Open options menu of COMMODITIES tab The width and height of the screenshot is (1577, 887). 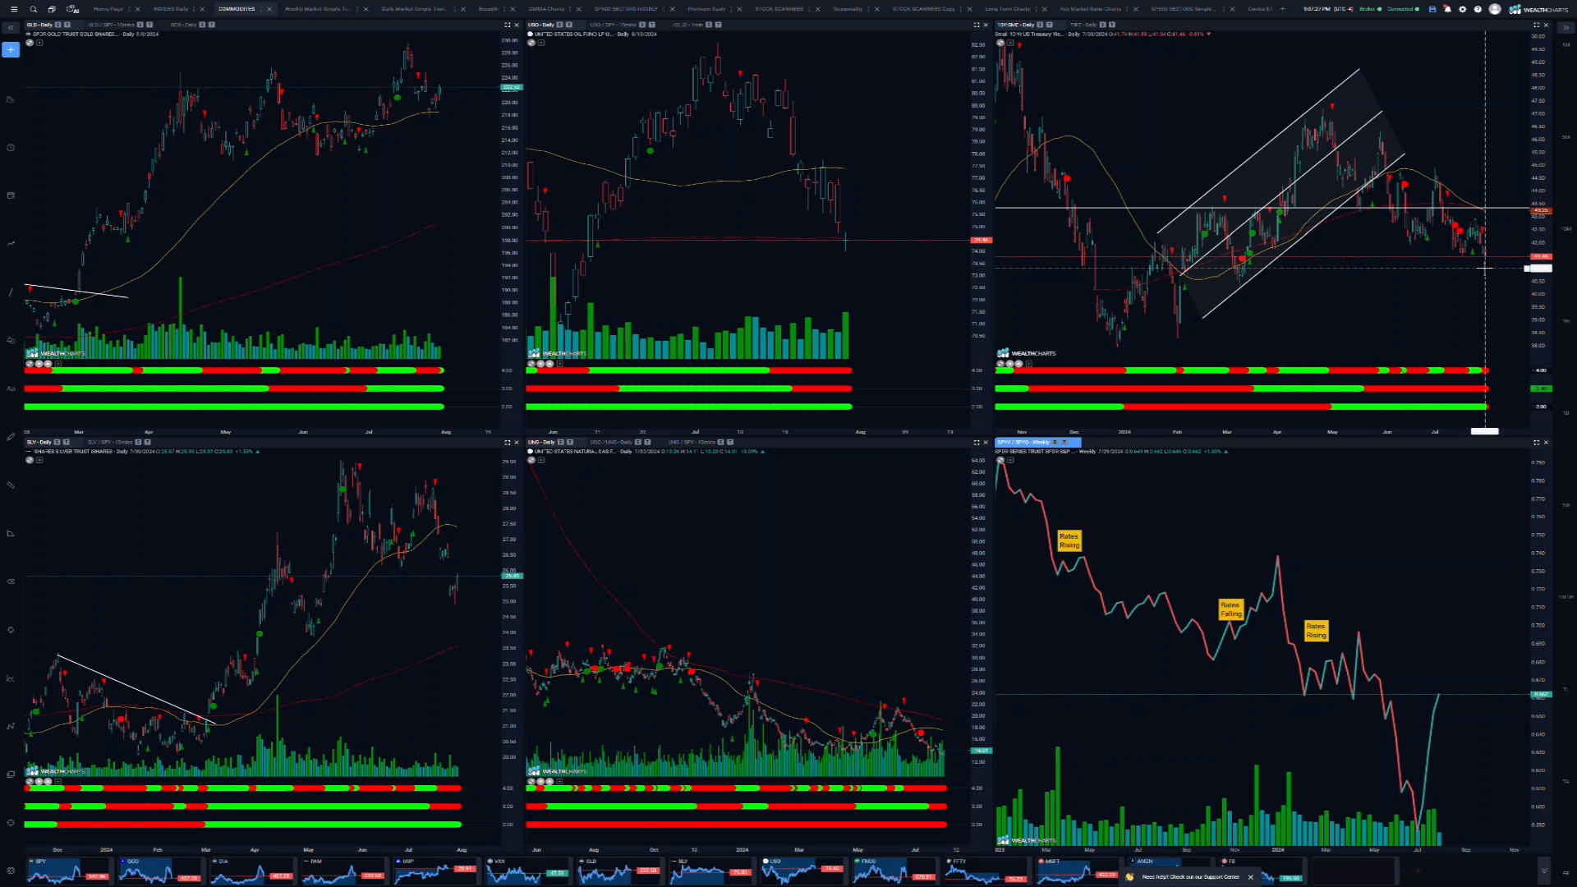coord(260,9)
